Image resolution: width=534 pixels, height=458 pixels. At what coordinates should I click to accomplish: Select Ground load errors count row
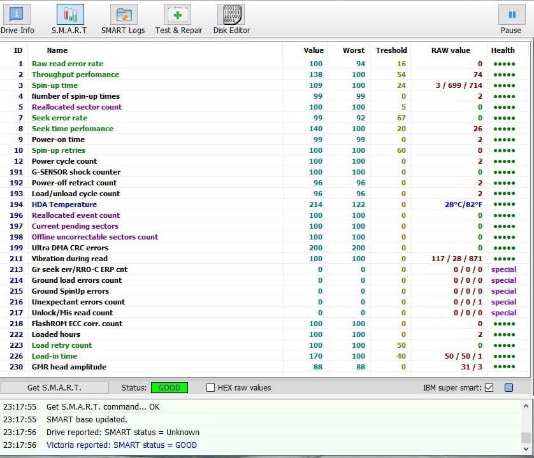(x=266, y=280)
